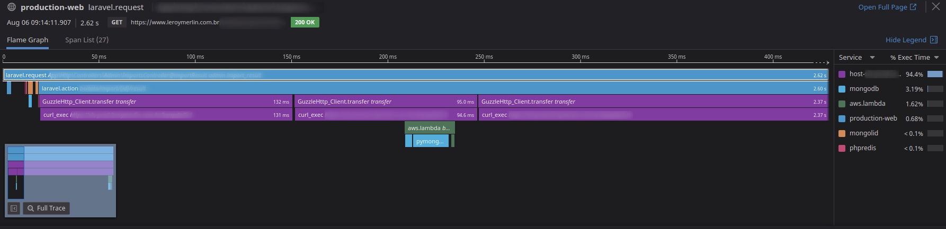Select the Flame Graph tab
The width and height of the screenshot is (946, 229).
[x=28, y=40]
